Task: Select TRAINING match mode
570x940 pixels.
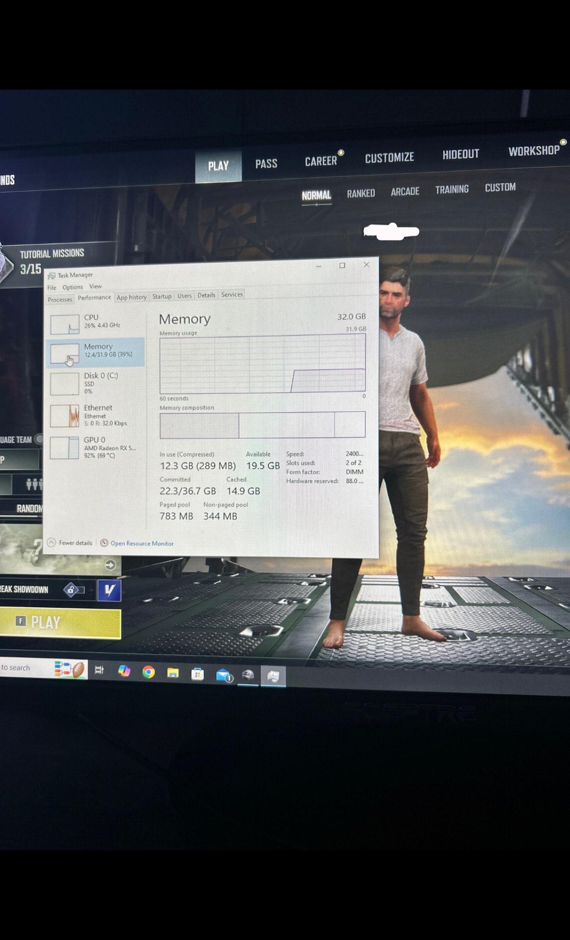Action: [452, 189]
